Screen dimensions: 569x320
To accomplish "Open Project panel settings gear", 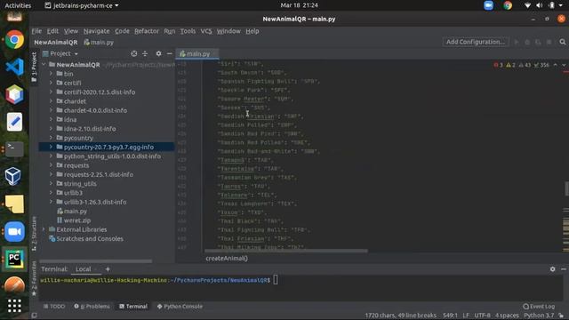I will pos(158,53).
